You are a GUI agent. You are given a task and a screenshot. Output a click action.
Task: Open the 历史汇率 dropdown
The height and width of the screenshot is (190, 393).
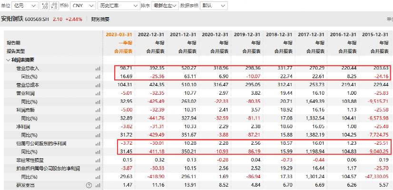pos(118,6)
